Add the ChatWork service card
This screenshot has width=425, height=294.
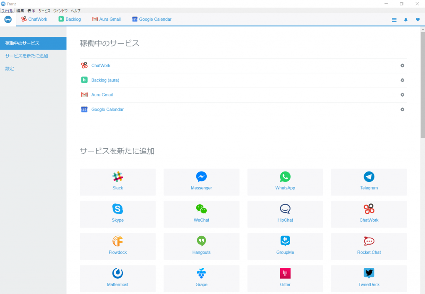tap(369, 214)
